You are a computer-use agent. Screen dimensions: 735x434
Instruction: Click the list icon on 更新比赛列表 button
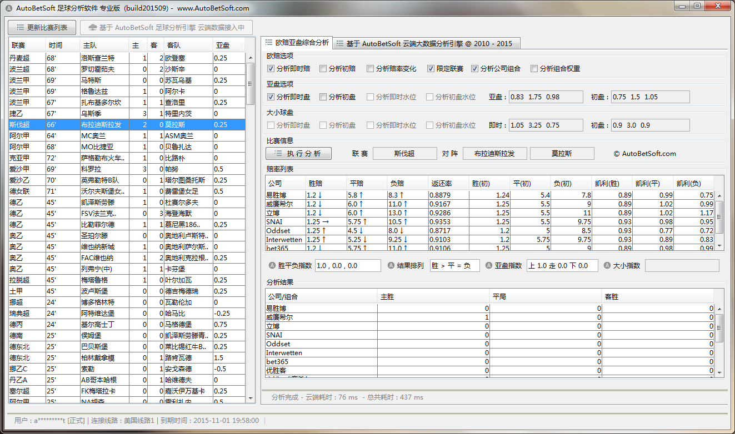(x=20, y=27)
